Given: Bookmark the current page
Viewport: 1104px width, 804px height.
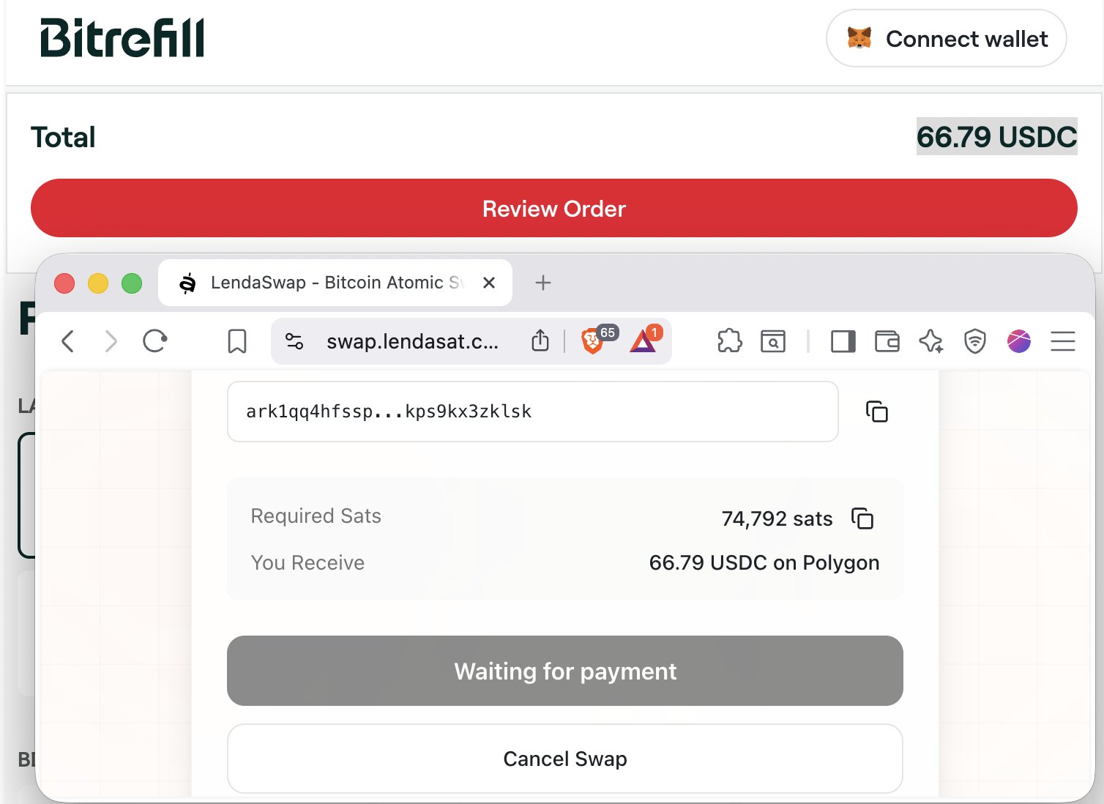Looking at the screenshot, I should pos(236,341).
